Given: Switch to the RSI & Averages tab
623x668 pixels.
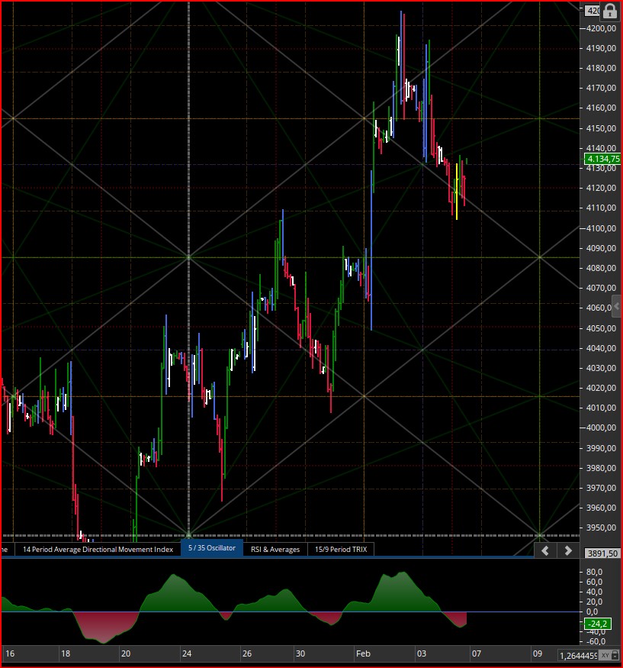Looking at the screenshot, I should (275, 549).
